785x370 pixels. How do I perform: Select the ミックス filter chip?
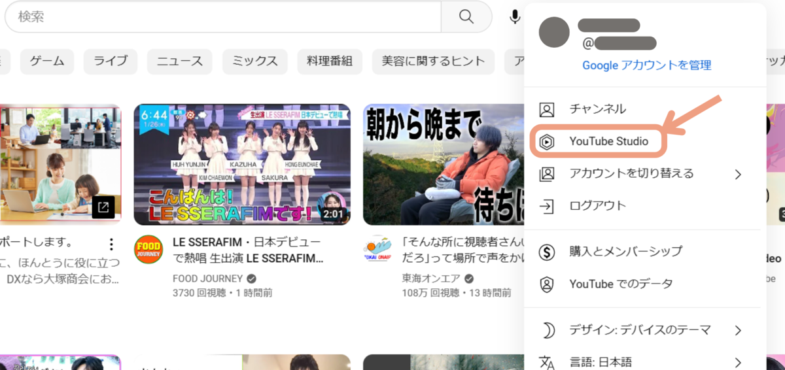point(255,61)
